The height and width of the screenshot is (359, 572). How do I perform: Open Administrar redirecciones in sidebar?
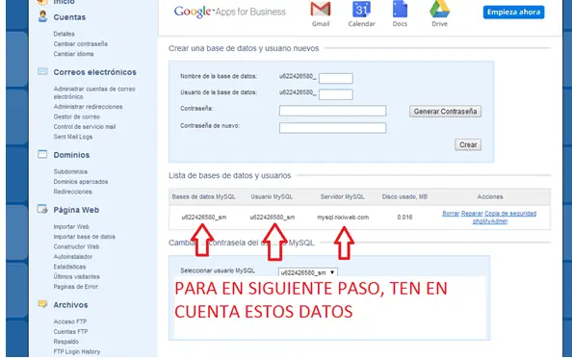coord(88,107)
